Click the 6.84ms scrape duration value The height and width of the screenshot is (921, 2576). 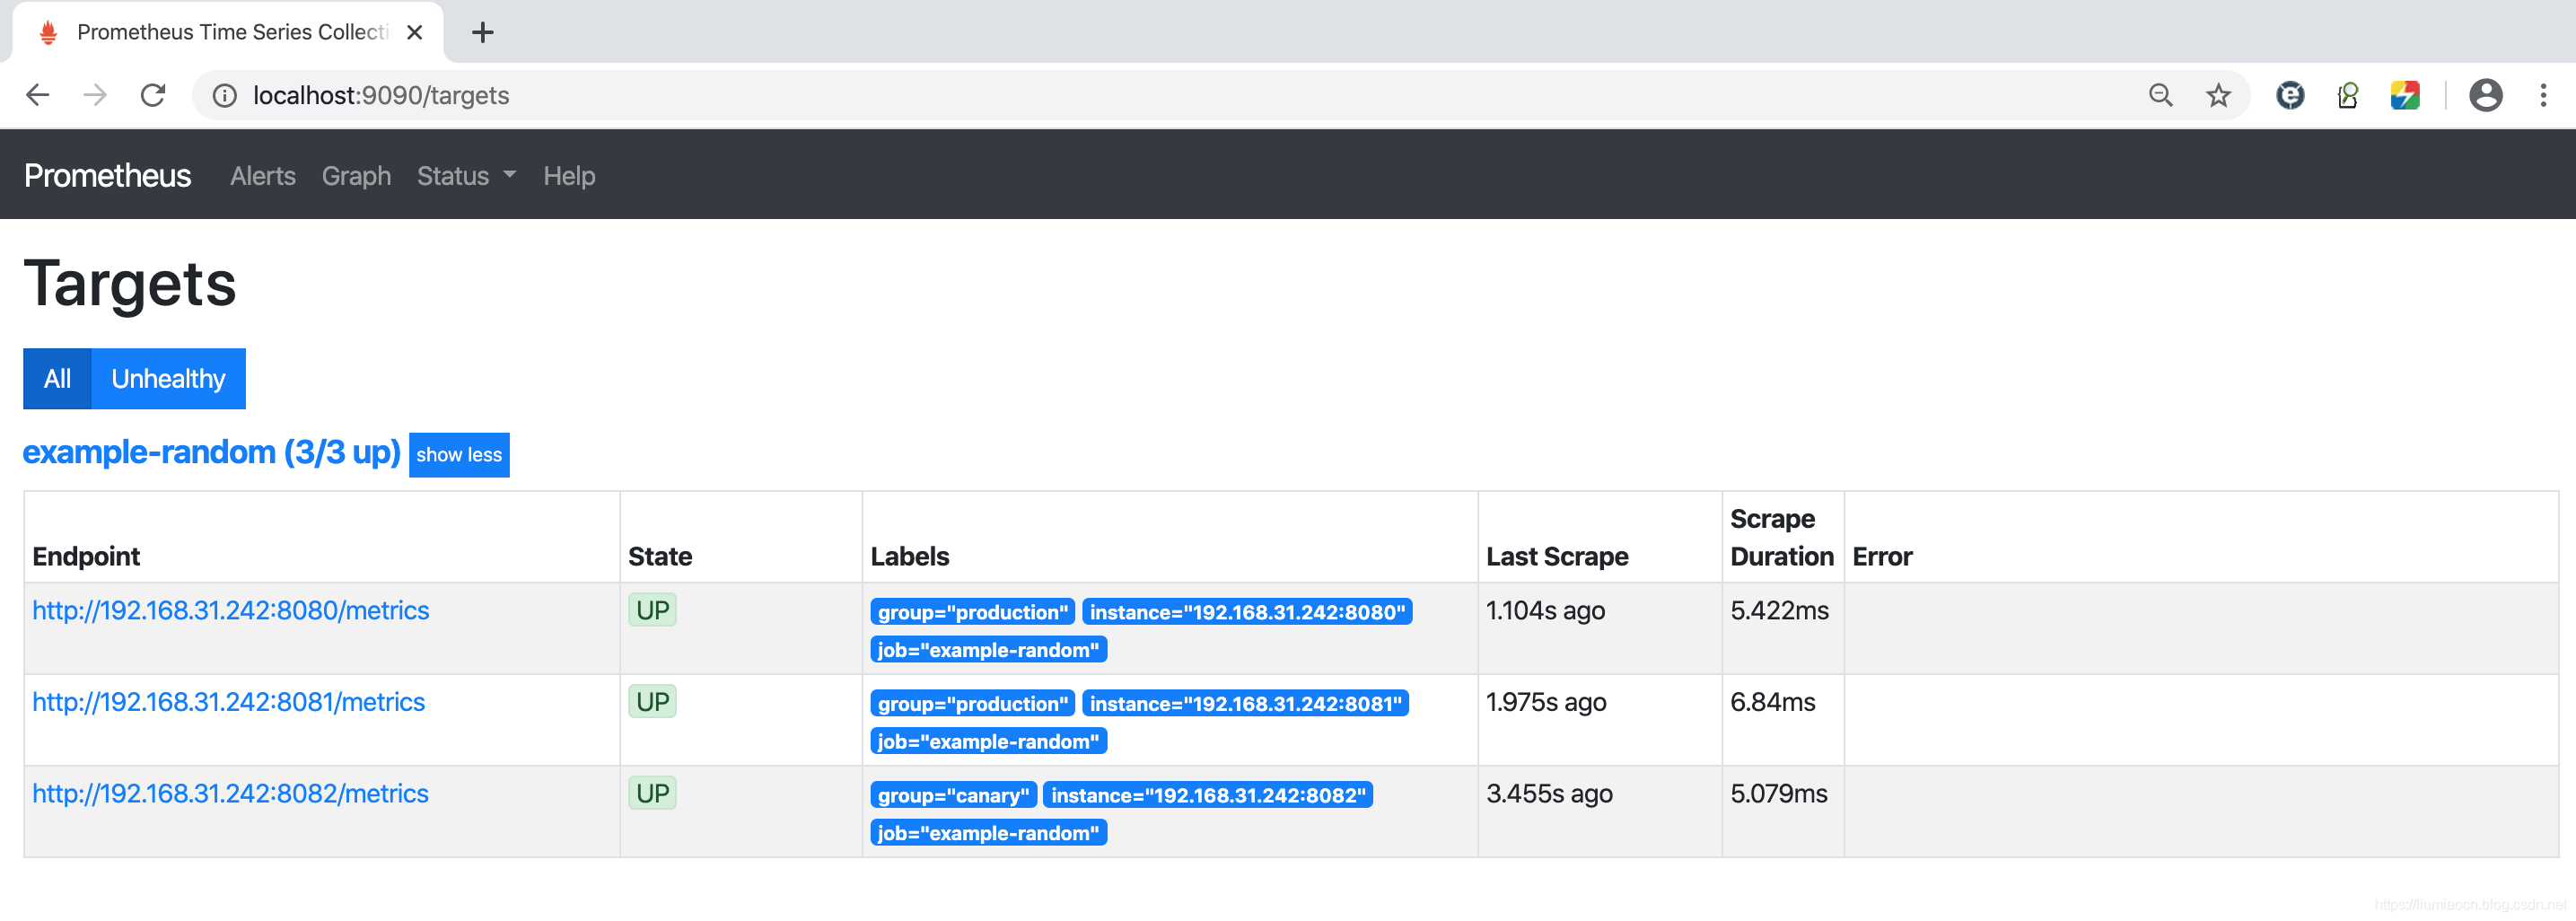[1773, 702]
